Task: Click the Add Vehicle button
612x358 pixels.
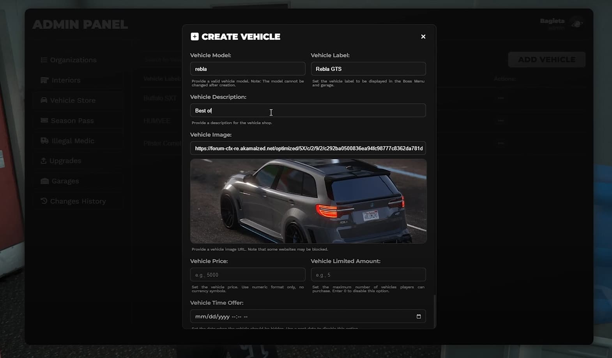Action: click(x=547, y=60)
